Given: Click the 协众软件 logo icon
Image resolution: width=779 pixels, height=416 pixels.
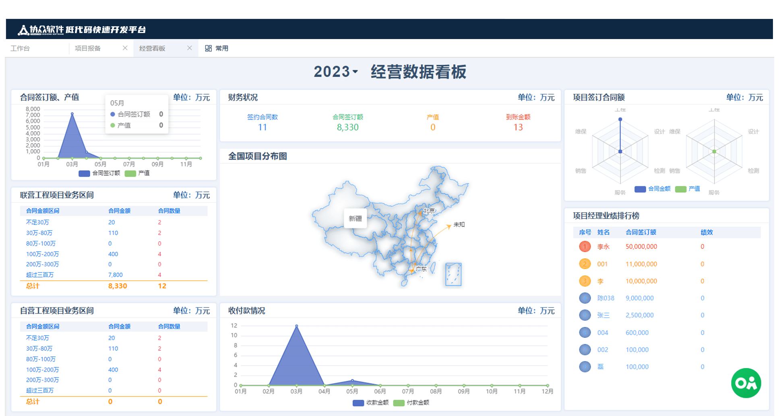Looking at the screenshot, I should click(23, 30).
